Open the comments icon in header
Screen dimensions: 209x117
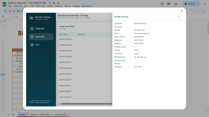[169, 4]
